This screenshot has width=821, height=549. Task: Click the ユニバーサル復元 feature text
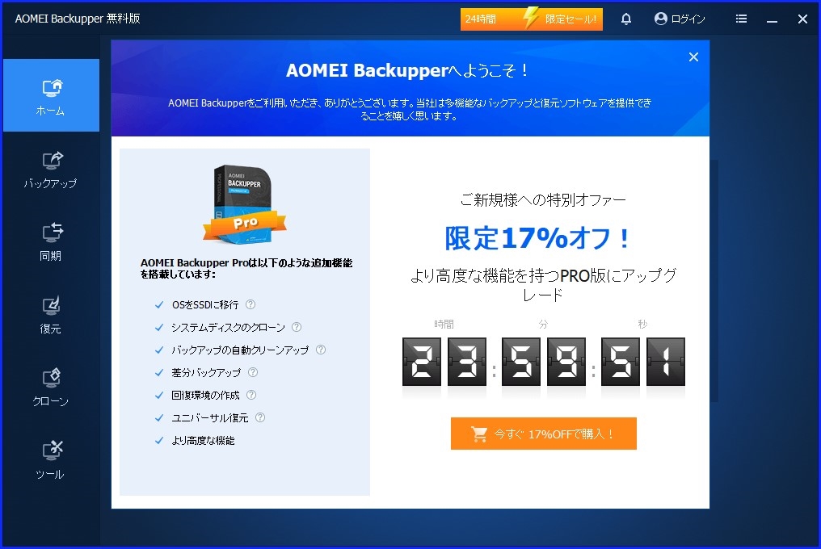[x=210, y=417]
